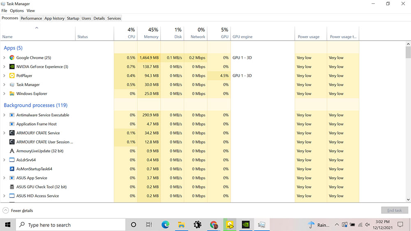Open the Rain weather widget on taskbar
The height and width of the screenshot is (231, 411).
(319, 225)
